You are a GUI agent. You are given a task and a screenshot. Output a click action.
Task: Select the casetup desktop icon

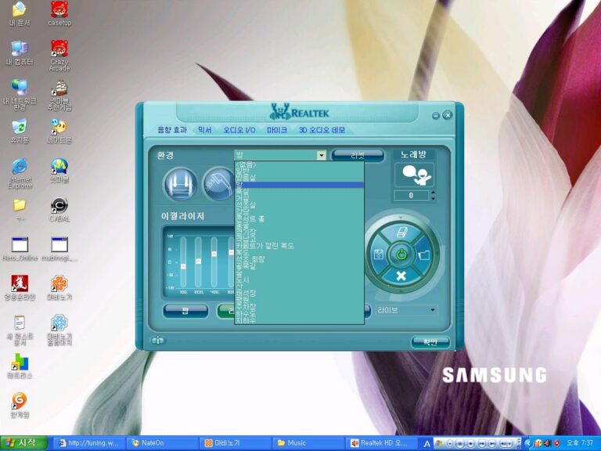pyautogui.click(x=59, y=14)
